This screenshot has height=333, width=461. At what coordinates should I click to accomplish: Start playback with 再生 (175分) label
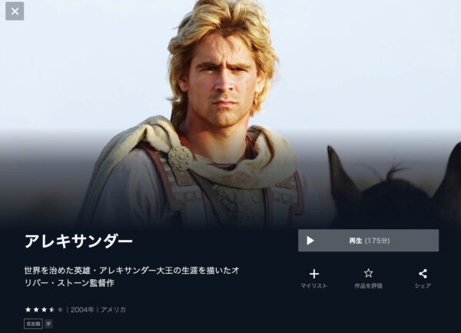pyautogui.click(x=370, y=241)
